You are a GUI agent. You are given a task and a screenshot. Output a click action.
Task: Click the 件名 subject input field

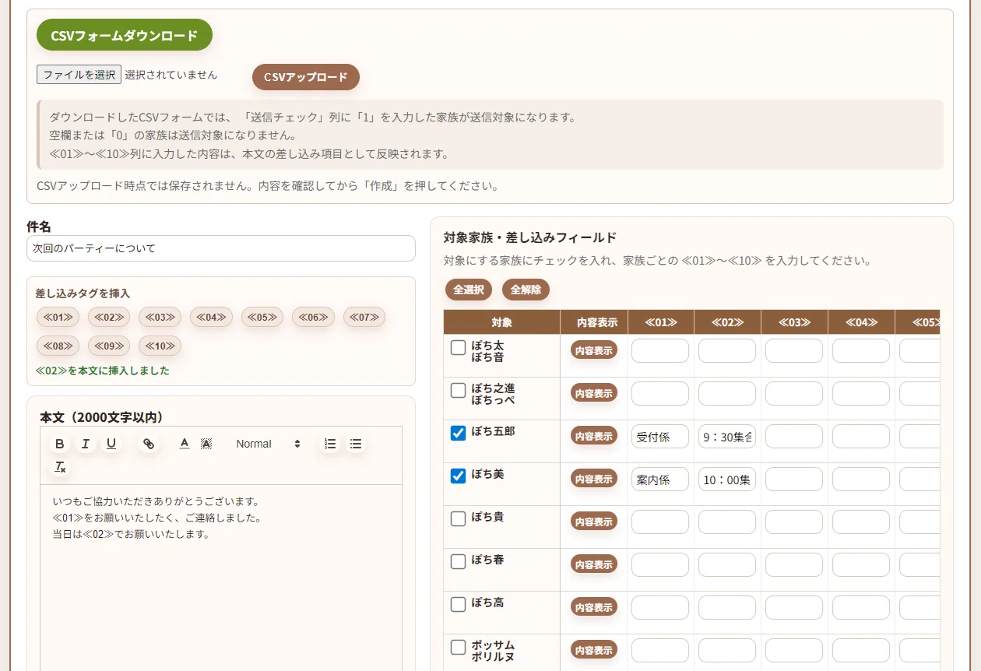(x=221, y=248)
